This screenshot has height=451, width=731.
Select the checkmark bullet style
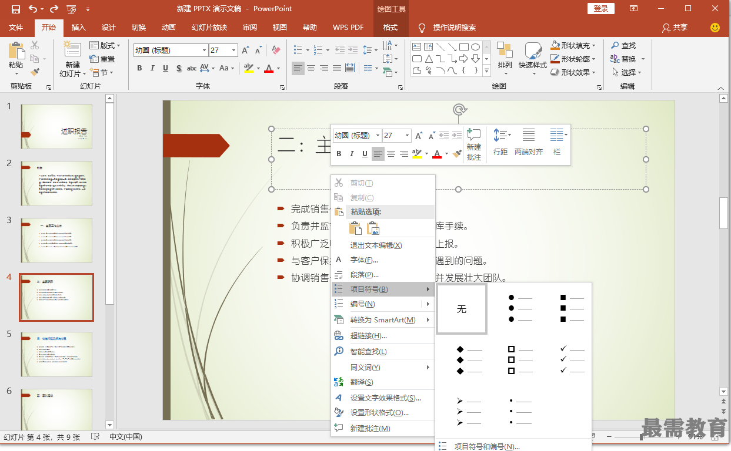[572, 359]
